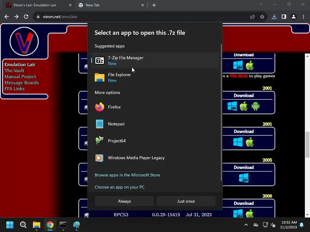
Task: Click the dialog's vertical scrollbar
Action: (x=221, y=112)
